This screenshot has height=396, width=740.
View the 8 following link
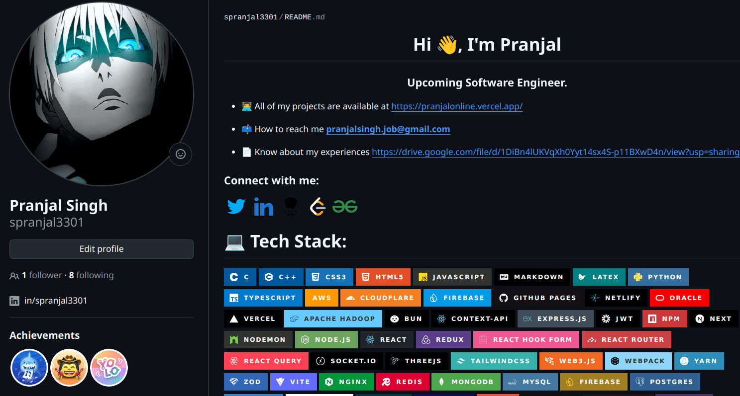pyautogui.click(x=92, y=275)
